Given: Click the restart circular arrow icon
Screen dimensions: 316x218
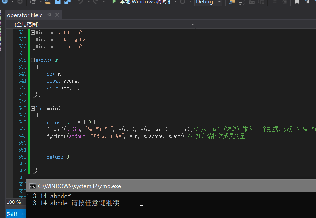Looking at the screenshot, I should (x=183, y=2).
